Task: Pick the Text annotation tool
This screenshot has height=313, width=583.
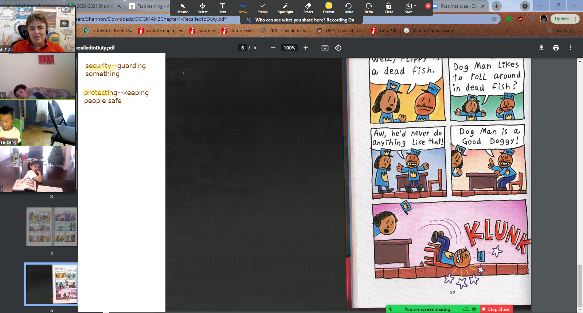Action: pos(223,8)
